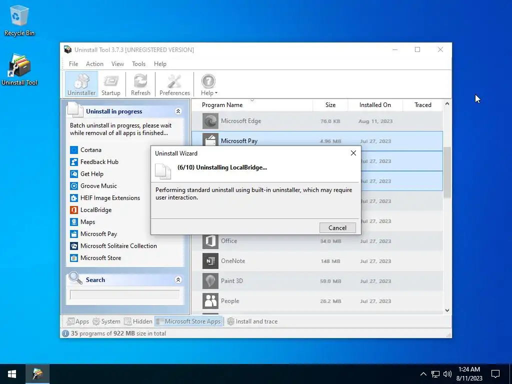Open the Recycle Bin desktop icon
512x384 pixels.
tap(19, 20)
